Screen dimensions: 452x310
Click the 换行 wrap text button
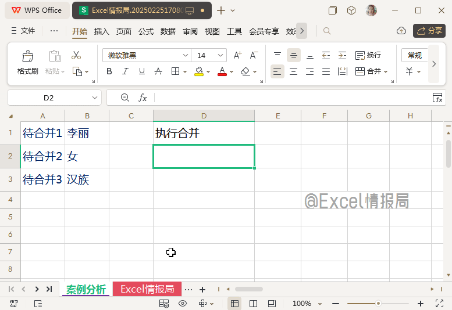(x=368, y=55)
